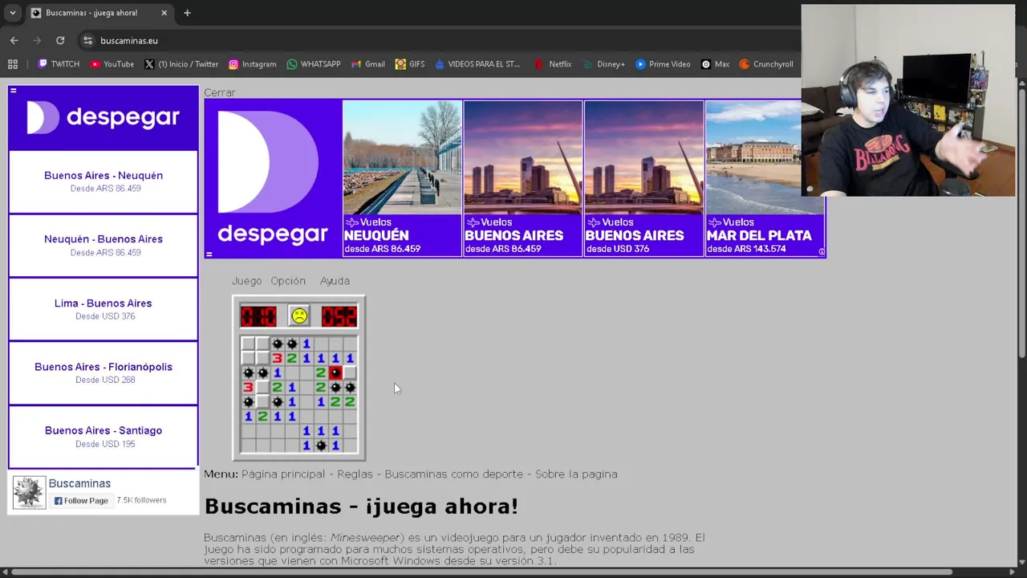Click the large despegar logo in the banner
This screenshot has height=578, width=1027.
click(273, 178)
